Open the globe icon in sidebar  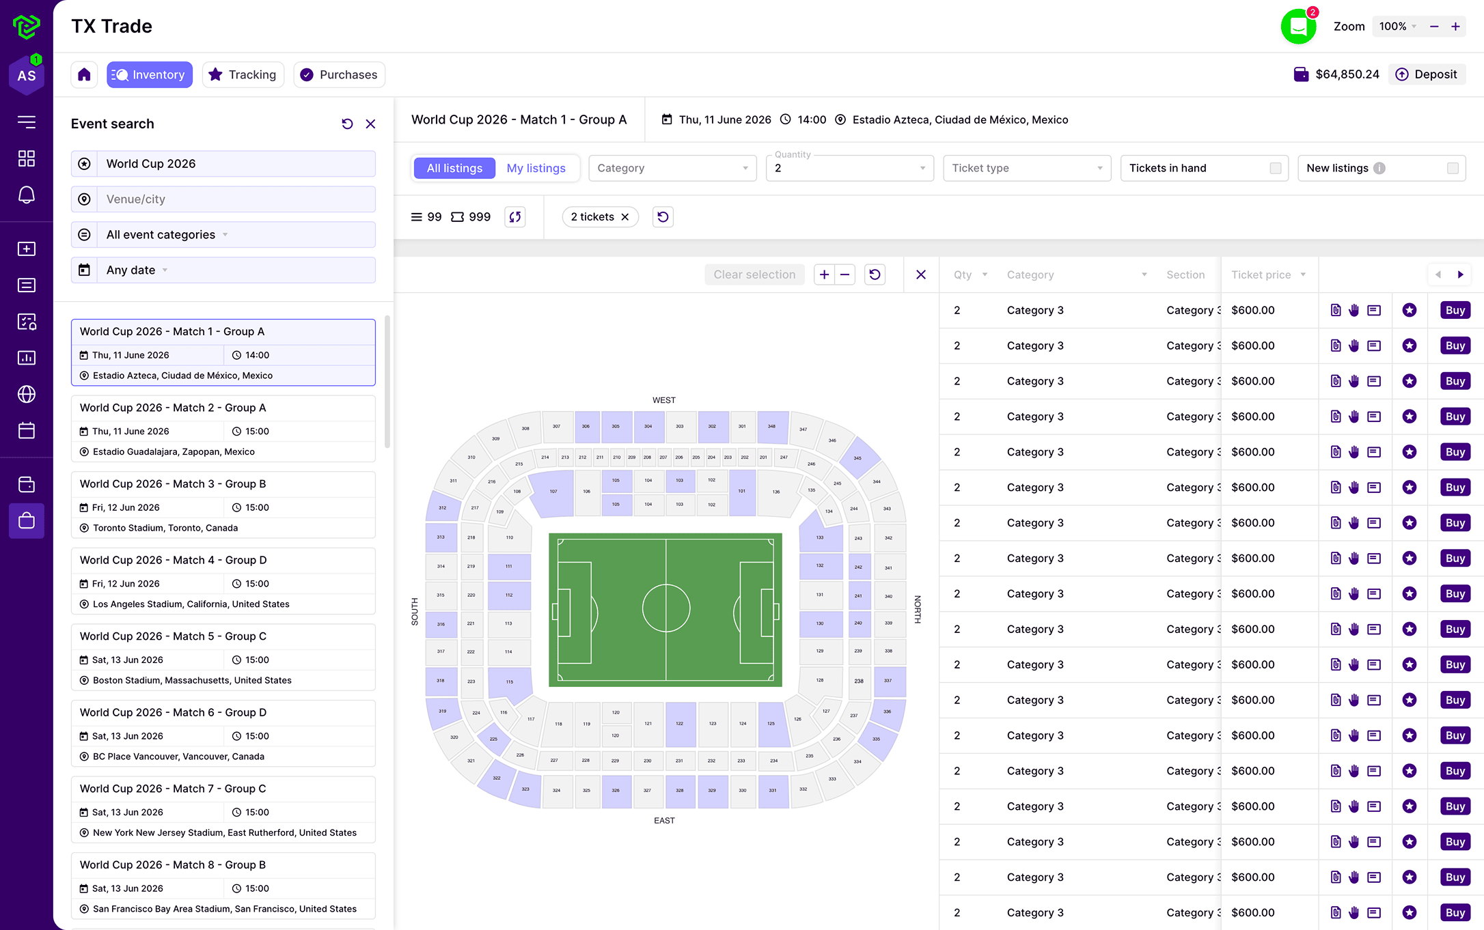pyautogui.click(x=27, y=394)
